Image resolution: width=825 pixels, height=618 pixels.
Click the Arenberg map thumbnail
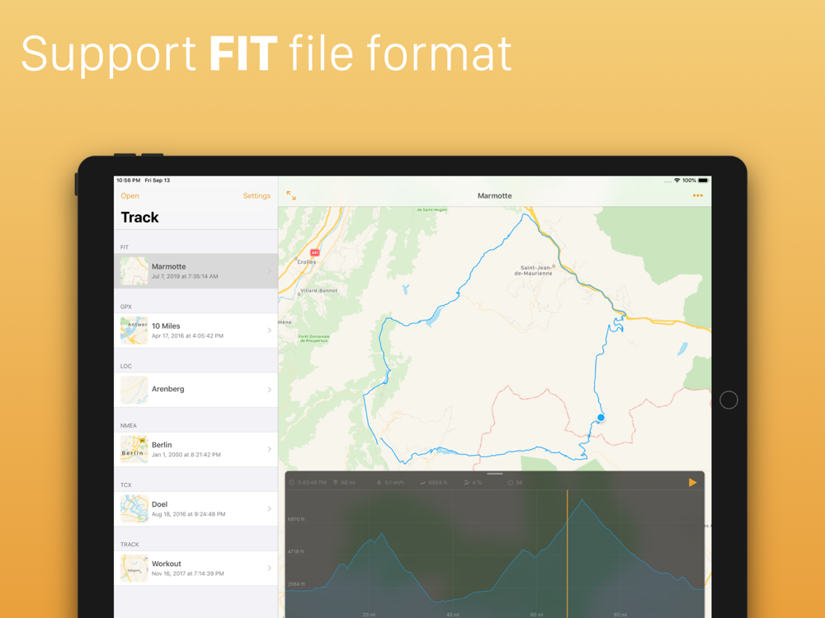click(134, 390)
